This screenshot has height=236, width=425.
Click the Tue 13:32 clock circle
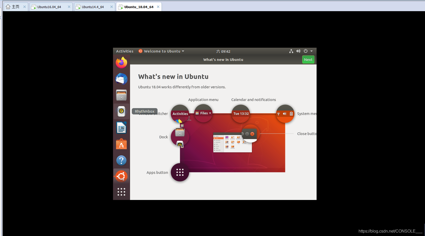[241, 114]
